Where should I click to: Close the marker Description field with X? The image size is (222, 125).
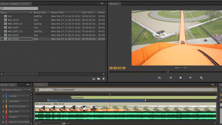pos(37,90)
